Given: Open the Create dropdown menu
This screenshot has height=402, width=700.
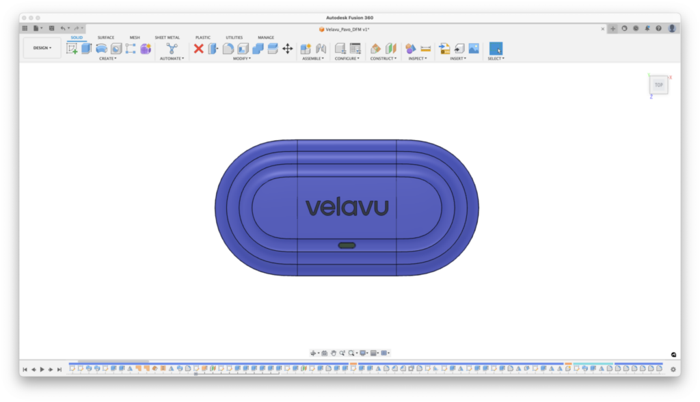Looking at the screenshot, I should [109, 58].
